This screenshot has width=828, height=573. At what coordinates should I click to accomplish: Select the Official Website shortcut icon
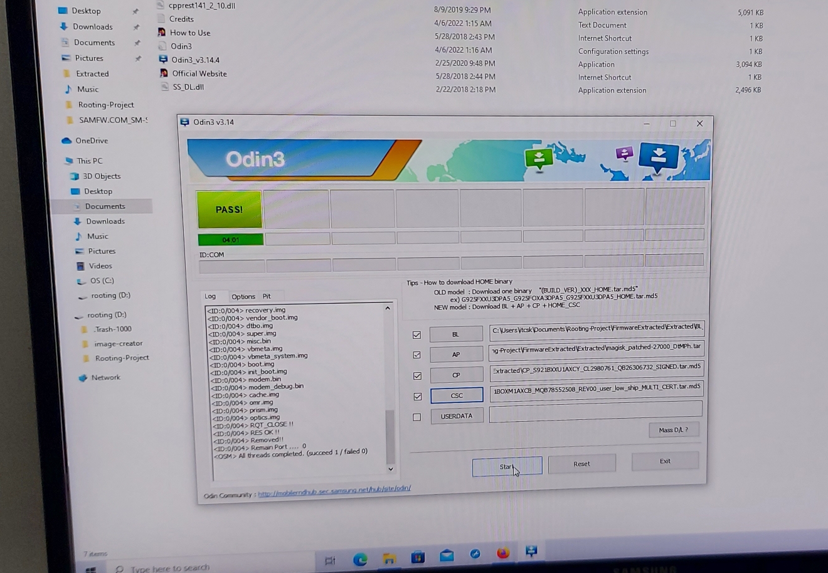(x=164, y=73)
